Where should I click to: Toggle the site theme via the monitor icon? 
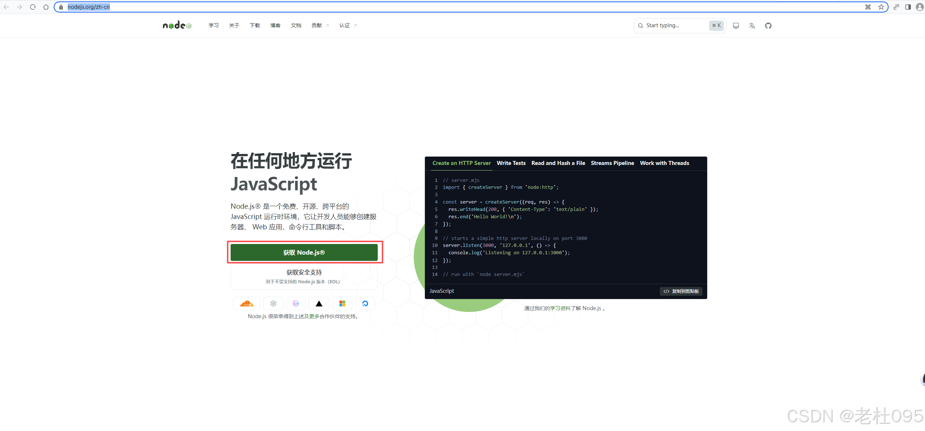pyautogui.click(x=736, y=26)
